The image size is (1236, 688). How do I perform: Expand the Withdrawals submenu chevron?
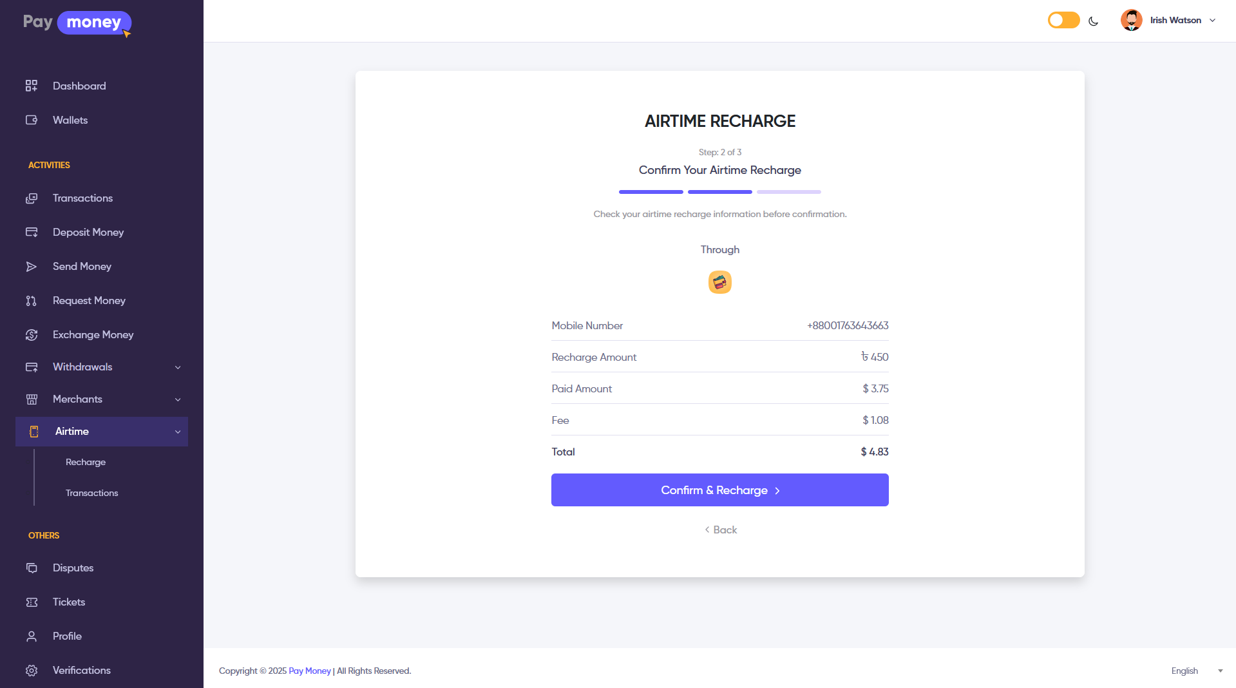178,367
